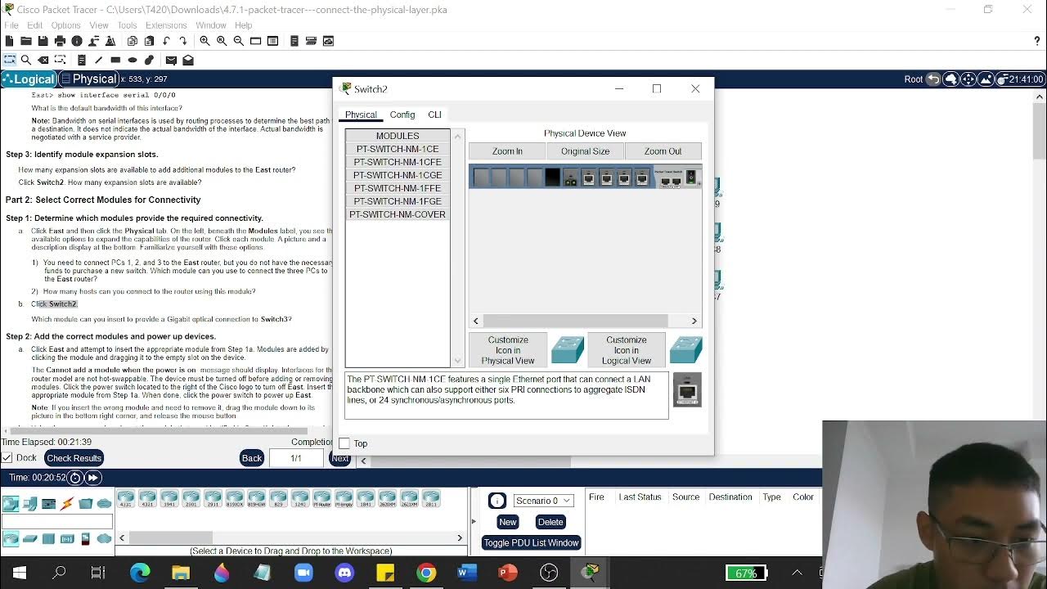This screenshot has height=589, width=1047.
Task: Select the Draw Rectangle tool
Action: pos(115,60)
